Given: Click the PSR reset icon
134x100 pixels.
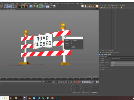Looking at the screenshot, I should (89, 6).
